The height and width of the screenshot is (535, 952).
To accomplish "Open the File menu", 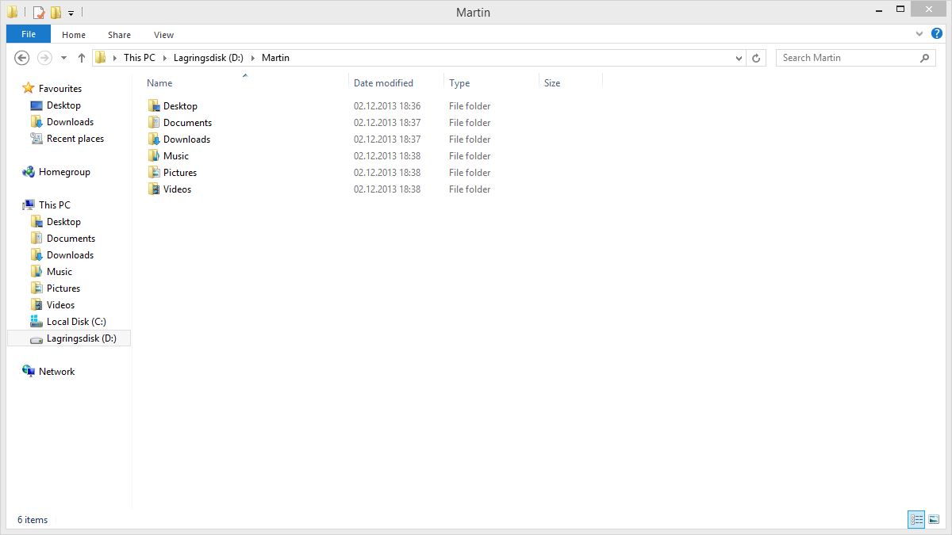I will coord(29,34).
